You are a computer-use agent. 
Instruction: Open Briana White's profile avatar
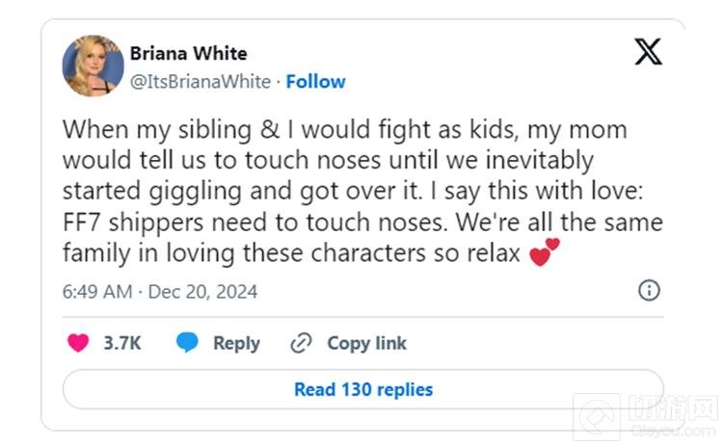(x=93, y=66)
